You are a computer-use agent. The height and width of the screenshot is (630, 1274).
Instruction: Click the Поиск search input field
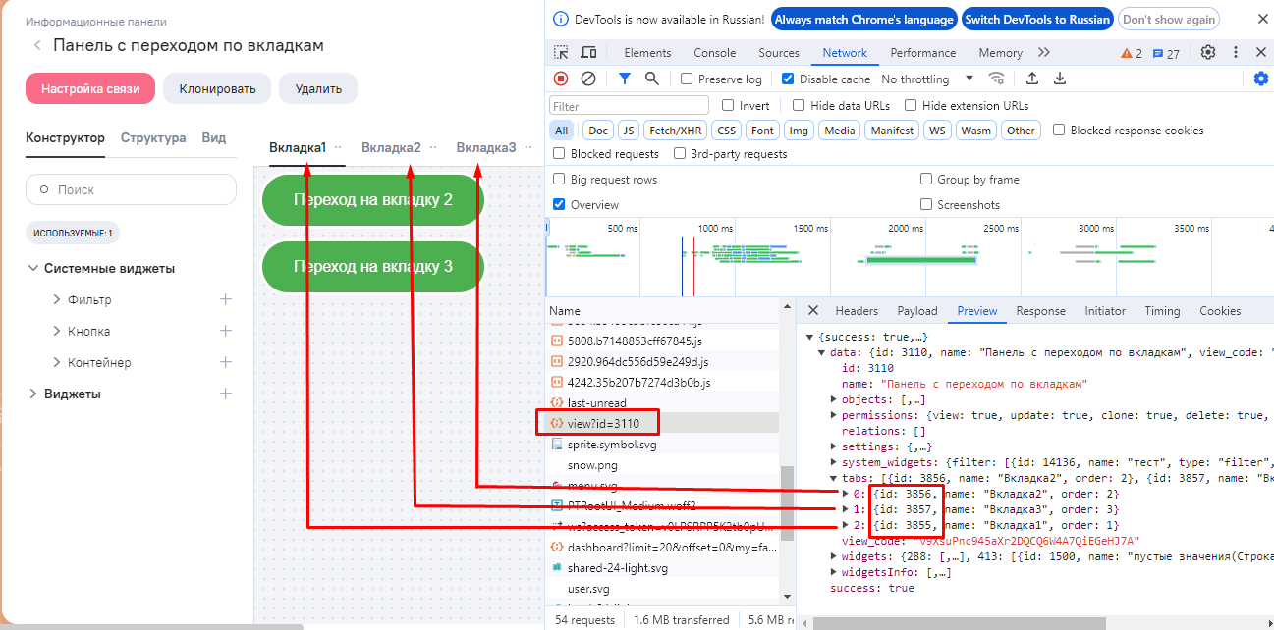pos(131,189)
